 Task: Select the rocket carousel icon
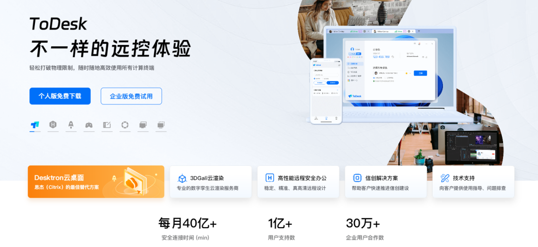tap(71, 124)
